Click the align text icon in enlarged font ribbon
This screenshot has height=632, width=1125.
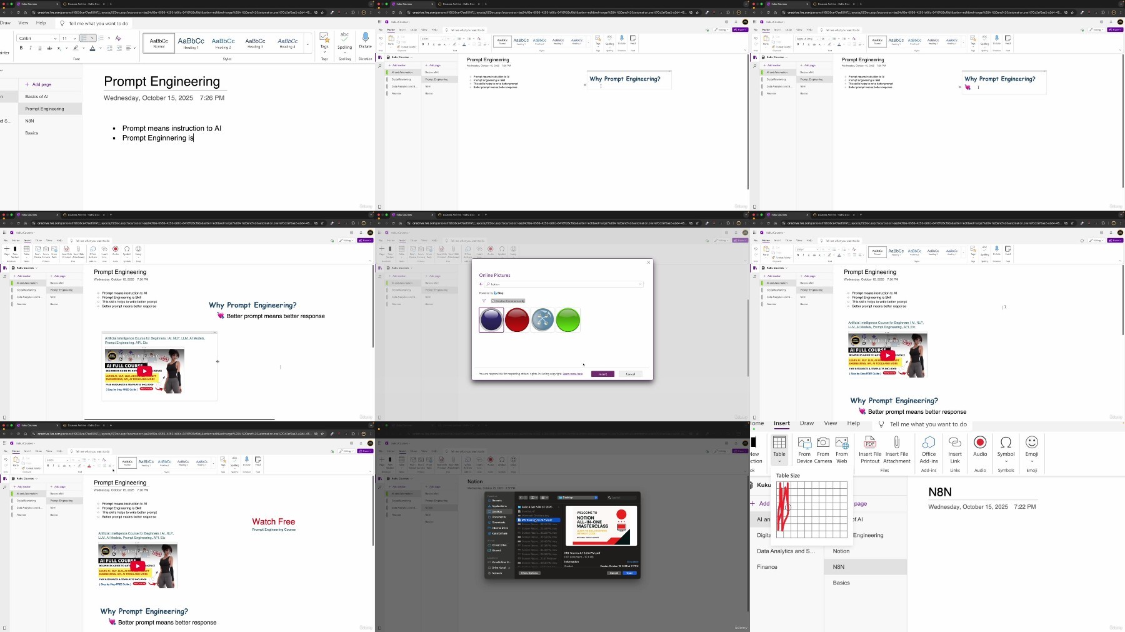[129, 48]
